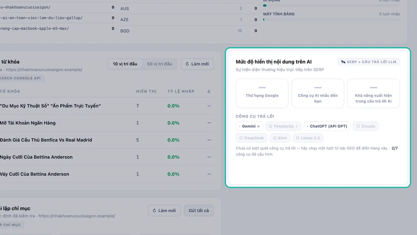Click the AUS country row
The width and height of the screenshot is (417, 235).
pos(189,8)
